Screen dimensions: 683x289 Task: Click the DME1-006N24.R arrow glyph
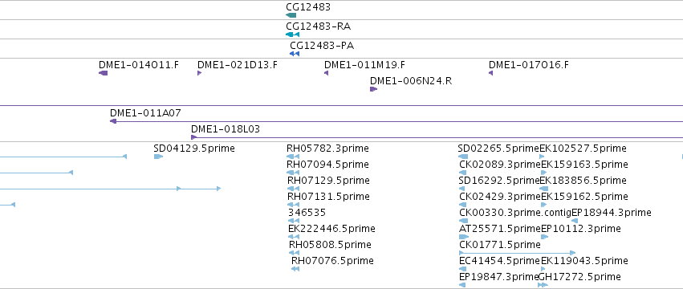[x=373, y=89]
